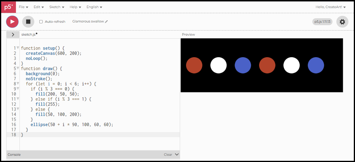
Task: Open the Sketch menu
Action: 57,7
